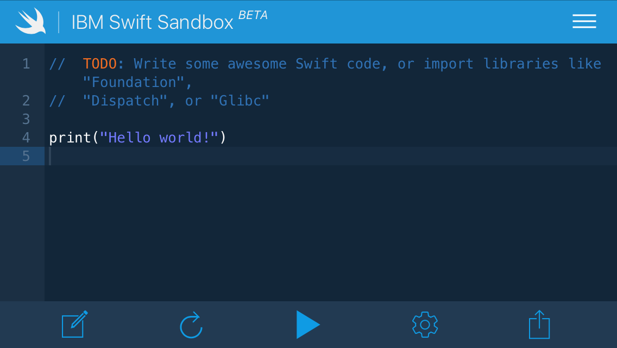Open the hamburger menu
Viewport: 617px width, 348px height.
click(584, 21)
